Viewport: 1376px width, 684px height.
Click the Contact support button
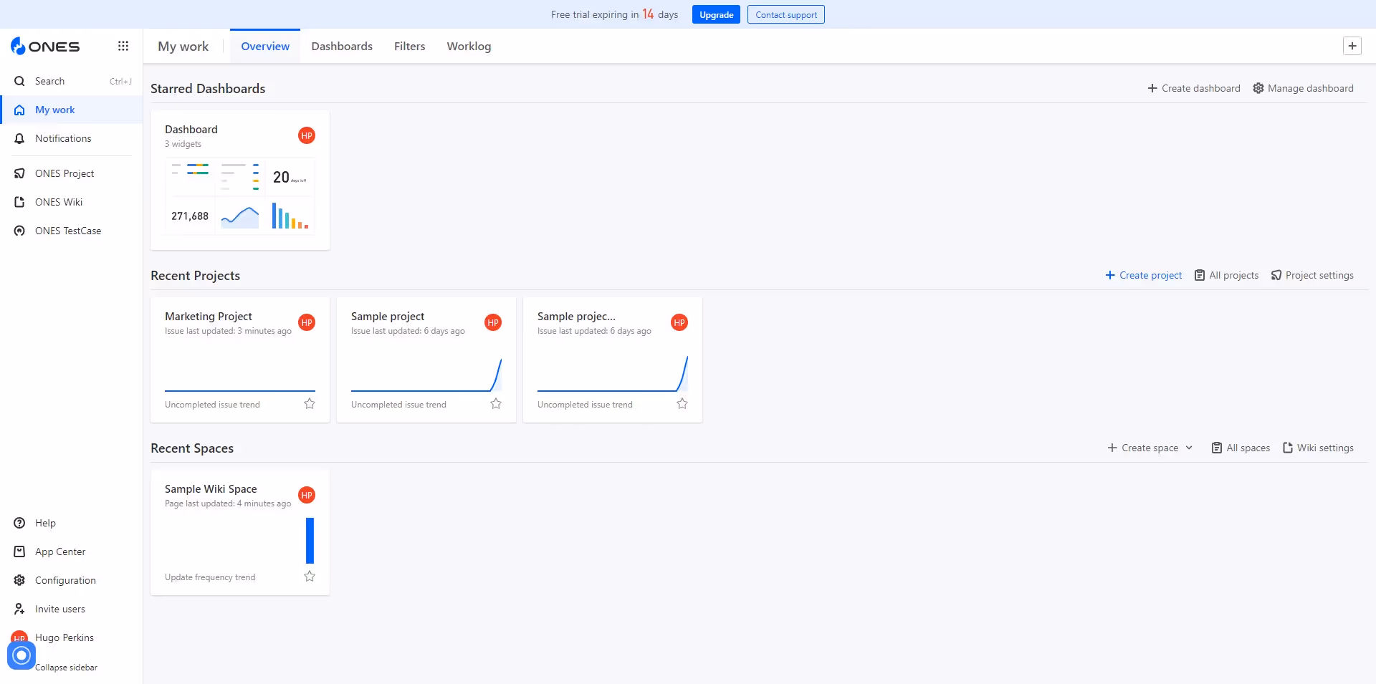(x=785, y=14)
